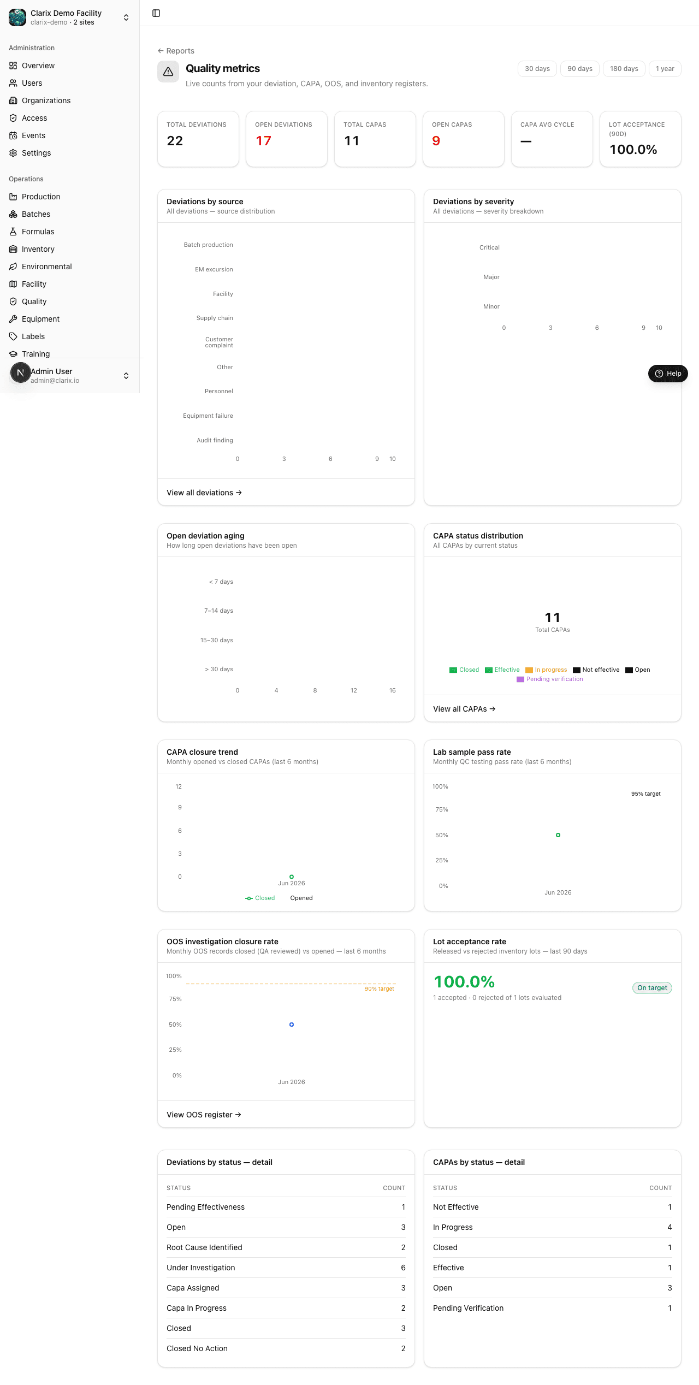Click the Pending Verification CAPA row

coord(553,1308)
